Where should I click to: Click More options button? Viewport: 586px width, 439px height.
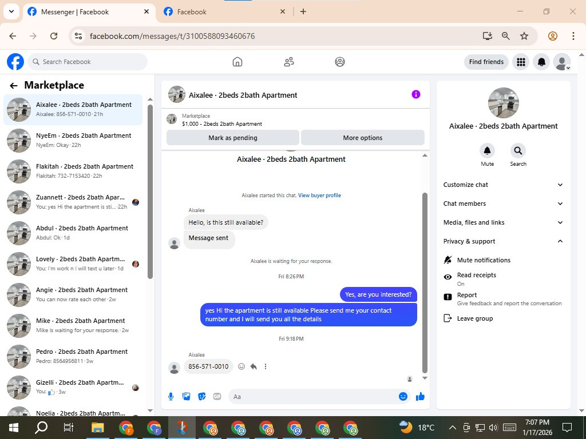pos(362,138)
